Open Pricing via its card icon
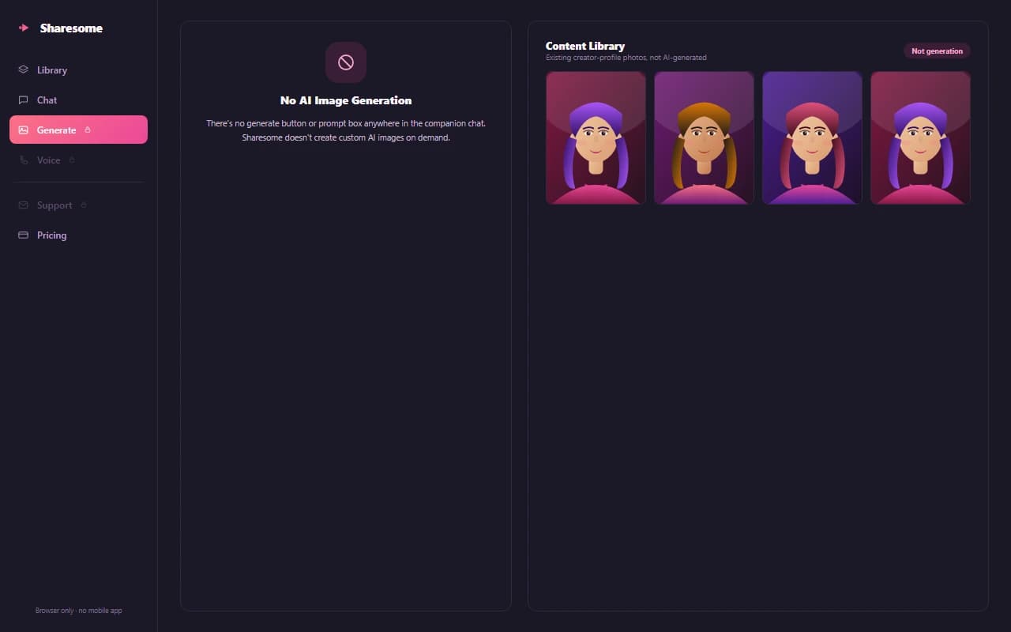Screen dimensions: 1011x632 click(x=24, y=235)
